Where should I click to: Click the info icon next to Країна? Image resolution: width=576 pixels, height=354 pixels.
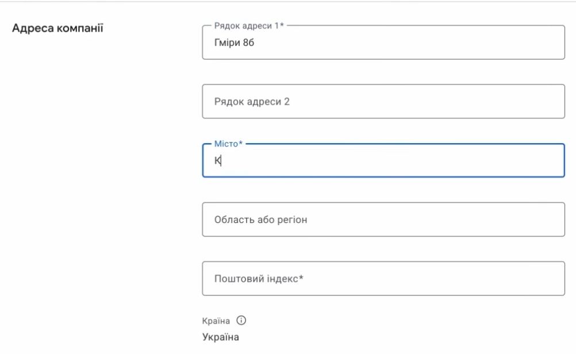(242, 321)
